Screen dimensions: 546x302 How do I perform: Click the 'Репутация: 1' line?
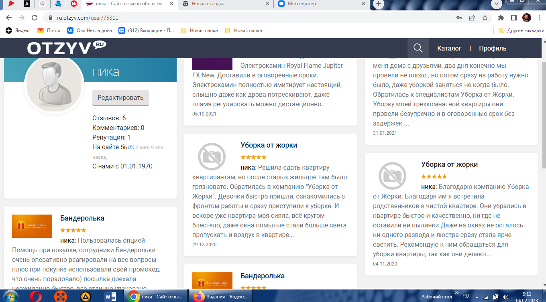click(112, 137)
